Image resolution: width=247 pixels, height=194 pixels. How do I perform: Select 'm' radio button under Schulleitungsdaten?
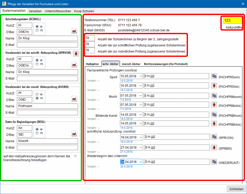pyautogui.click(x=37, y=31)
